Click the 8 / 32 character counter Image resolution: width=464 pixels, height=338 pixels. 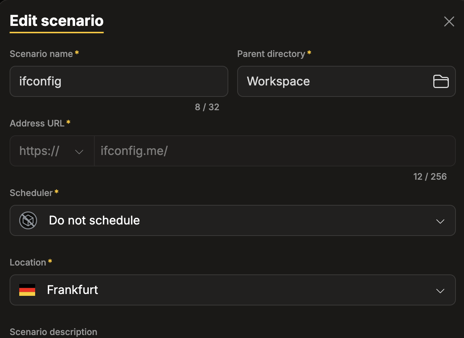207,107
